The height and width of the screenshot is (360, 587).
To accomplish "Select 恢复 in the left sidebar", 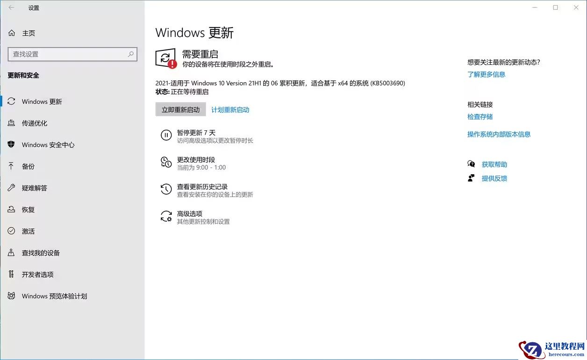I will (x=27, y=209).
